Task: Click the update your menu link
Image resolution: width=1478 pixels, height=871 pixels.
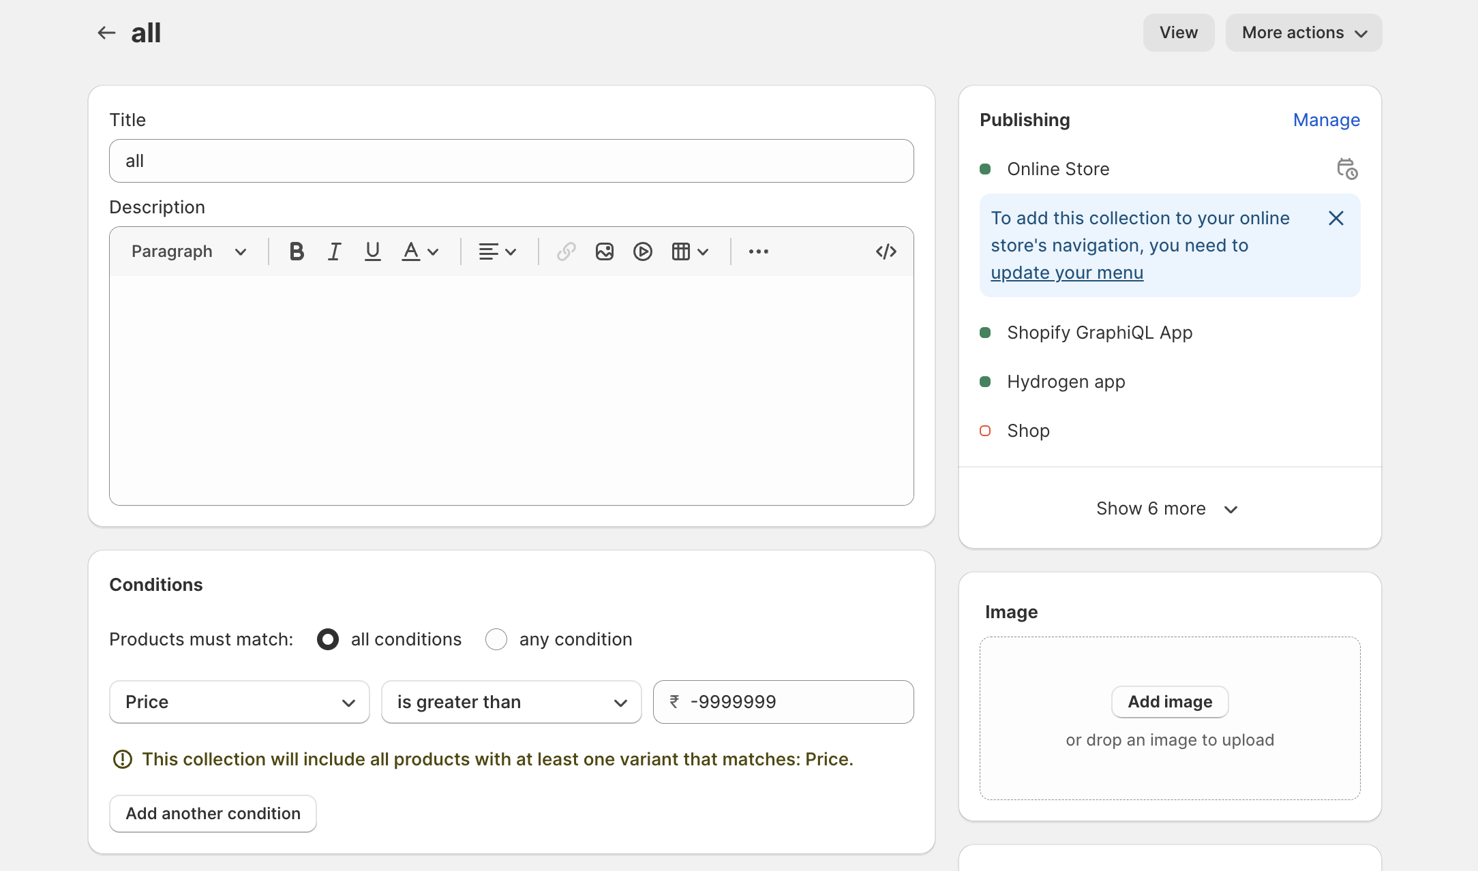Action: [x=1068, y=272]
